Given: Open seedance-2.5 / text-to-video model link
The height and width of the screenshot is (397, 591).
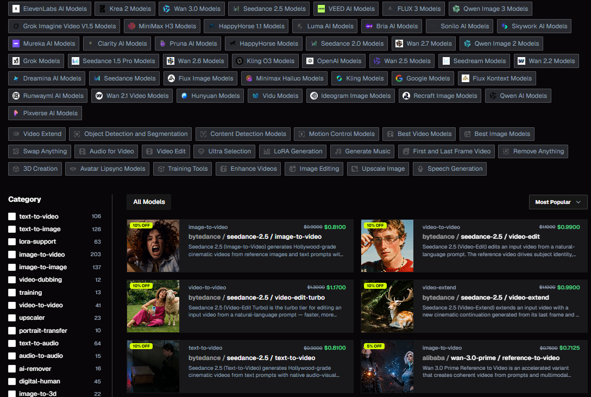Looking at the screenshot, I should click(252, 358).
